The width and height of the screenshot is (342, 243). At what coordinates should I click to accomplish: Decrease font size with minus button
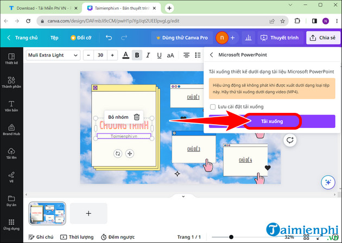[88, 55]
